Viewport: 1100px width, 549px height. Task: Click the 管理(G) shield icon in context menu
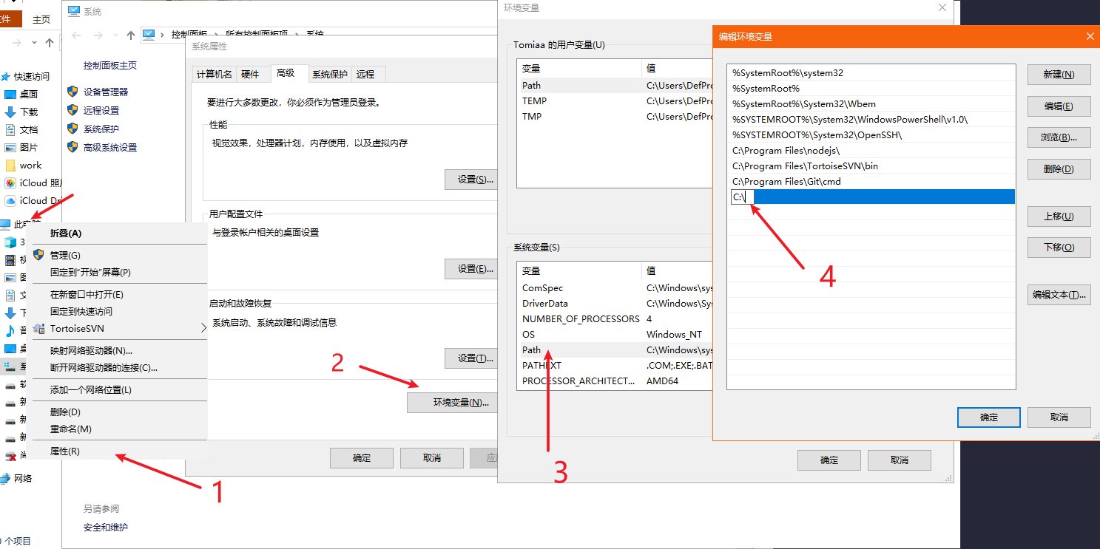click(38, 255)
